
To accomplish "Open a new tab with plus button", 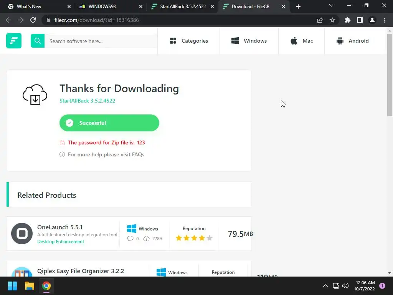I will [x=298, y=7].
